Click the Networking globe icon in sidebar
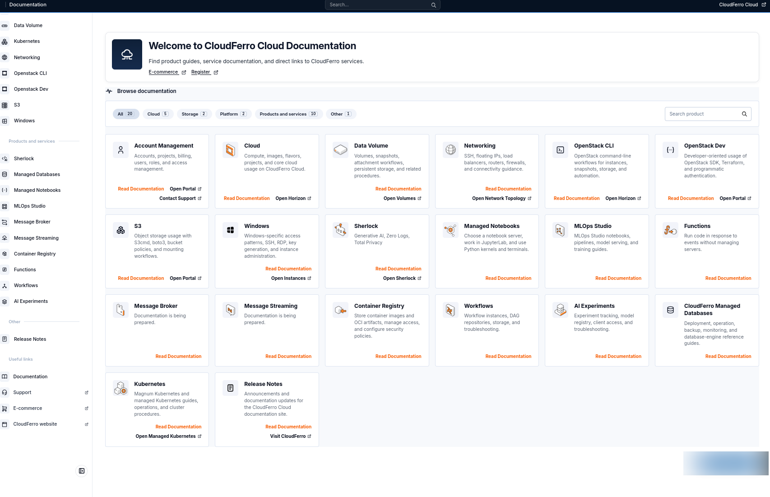770x497 pixels. click(5, 57)
